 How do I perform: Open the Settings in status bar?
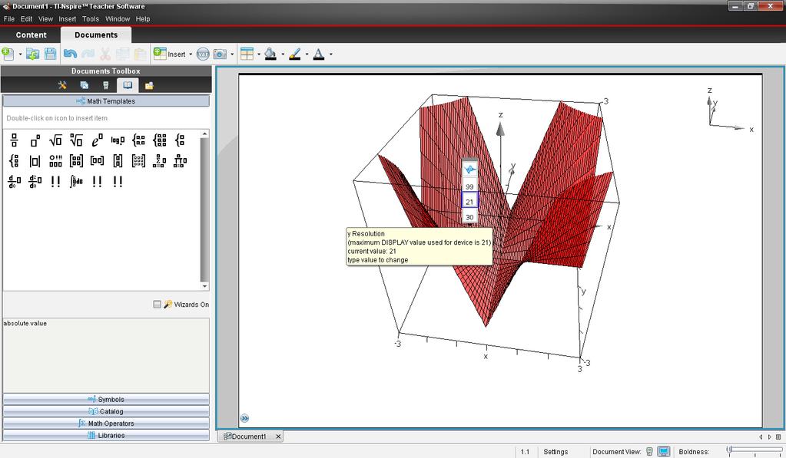[x=556, y=452]
